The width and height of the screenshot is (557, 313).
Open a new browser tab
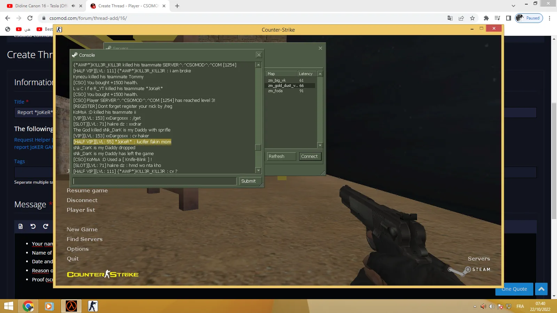177,6
